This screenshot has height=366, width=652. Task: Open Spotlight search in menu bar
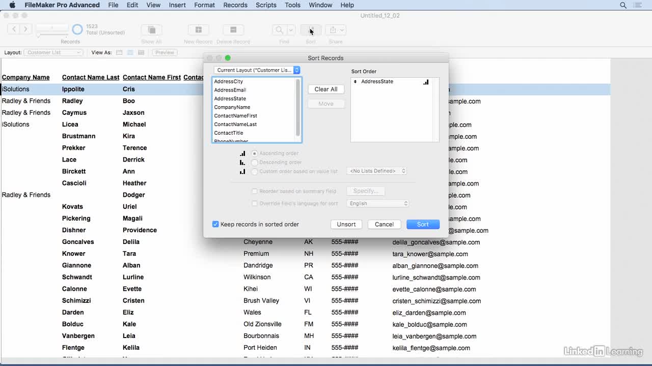623,5
